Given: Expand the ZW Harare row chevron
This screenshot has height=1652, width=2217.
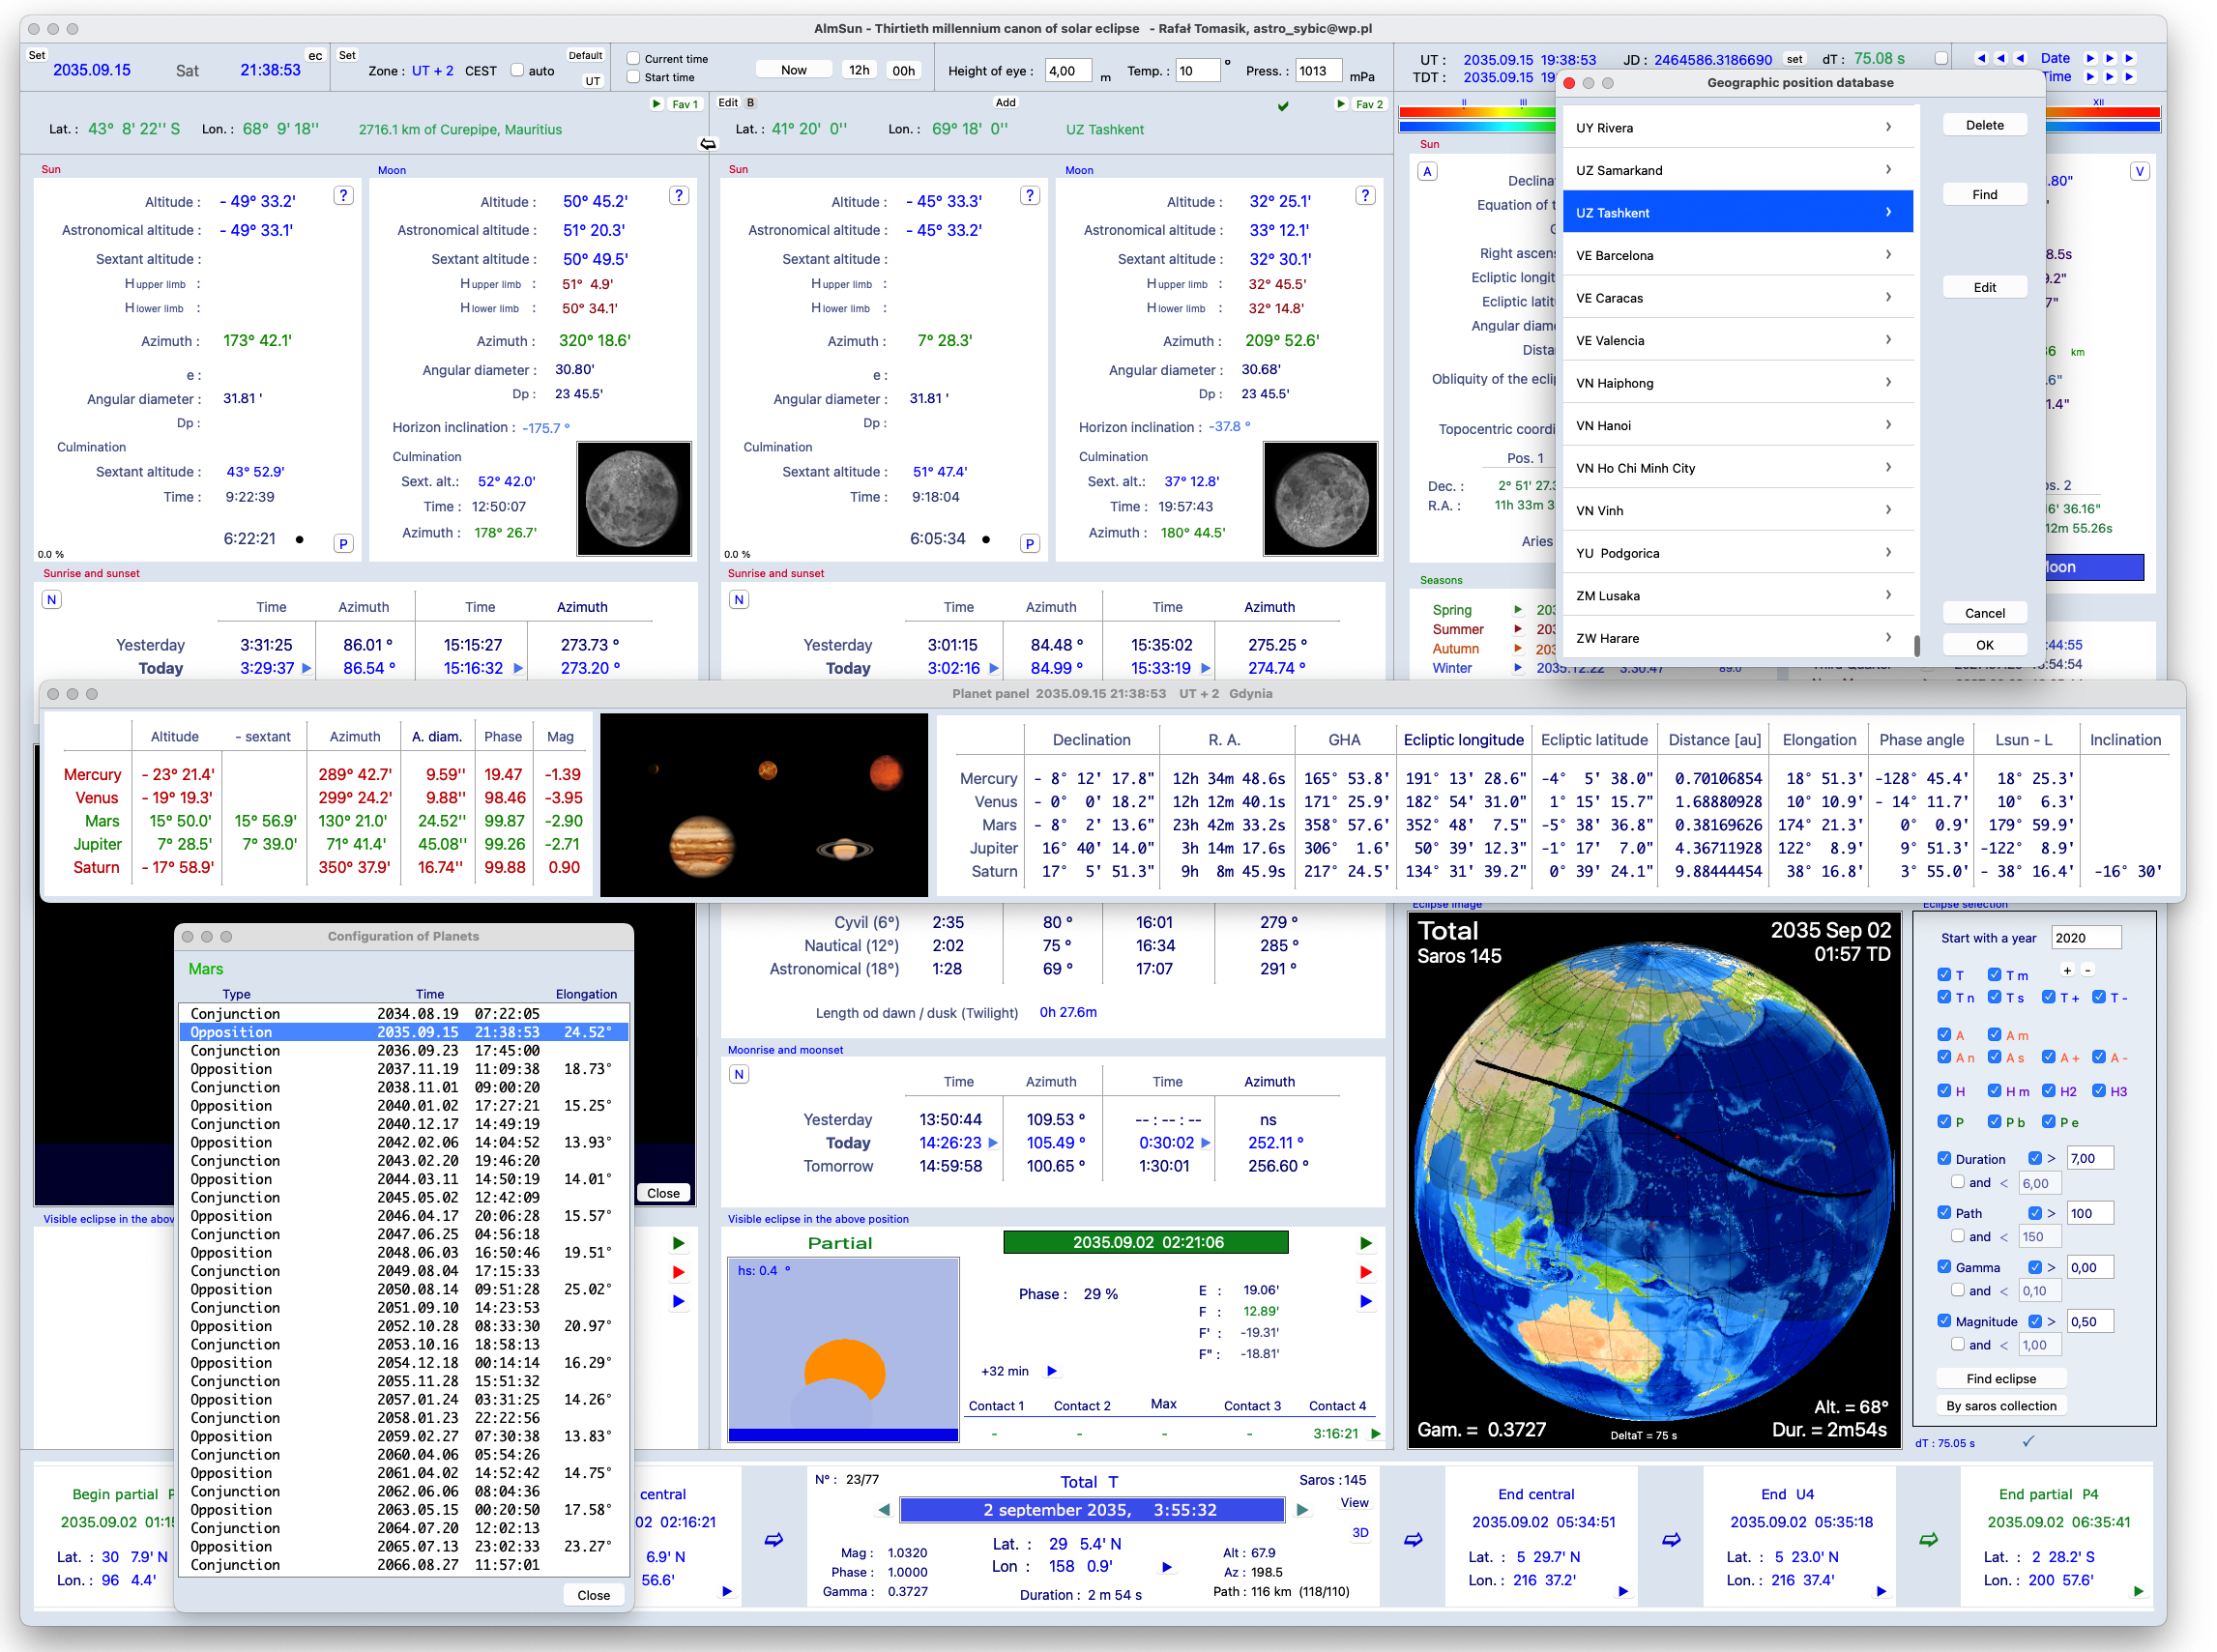Looking at the screenshot, I should [x=1888, y=638].
